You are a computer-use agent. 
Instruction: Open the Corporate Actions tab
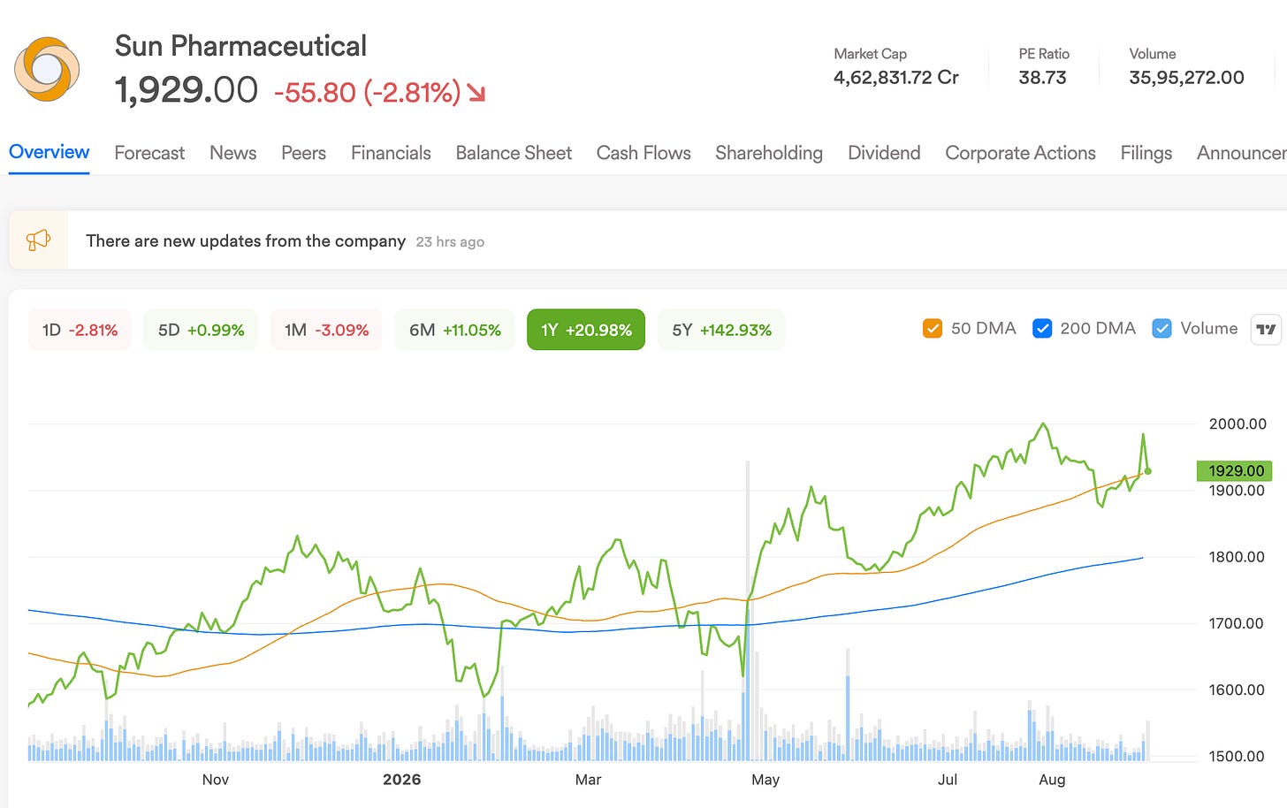[x=1020, y=153]
